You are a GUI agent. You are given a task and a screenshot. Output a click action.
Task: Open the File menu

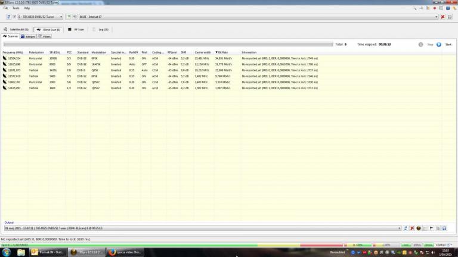pyautogui.click(x=5, y=8)
